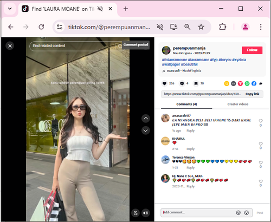
Task: Open Terence Vinison's profile name
Action: coord(183,158)
